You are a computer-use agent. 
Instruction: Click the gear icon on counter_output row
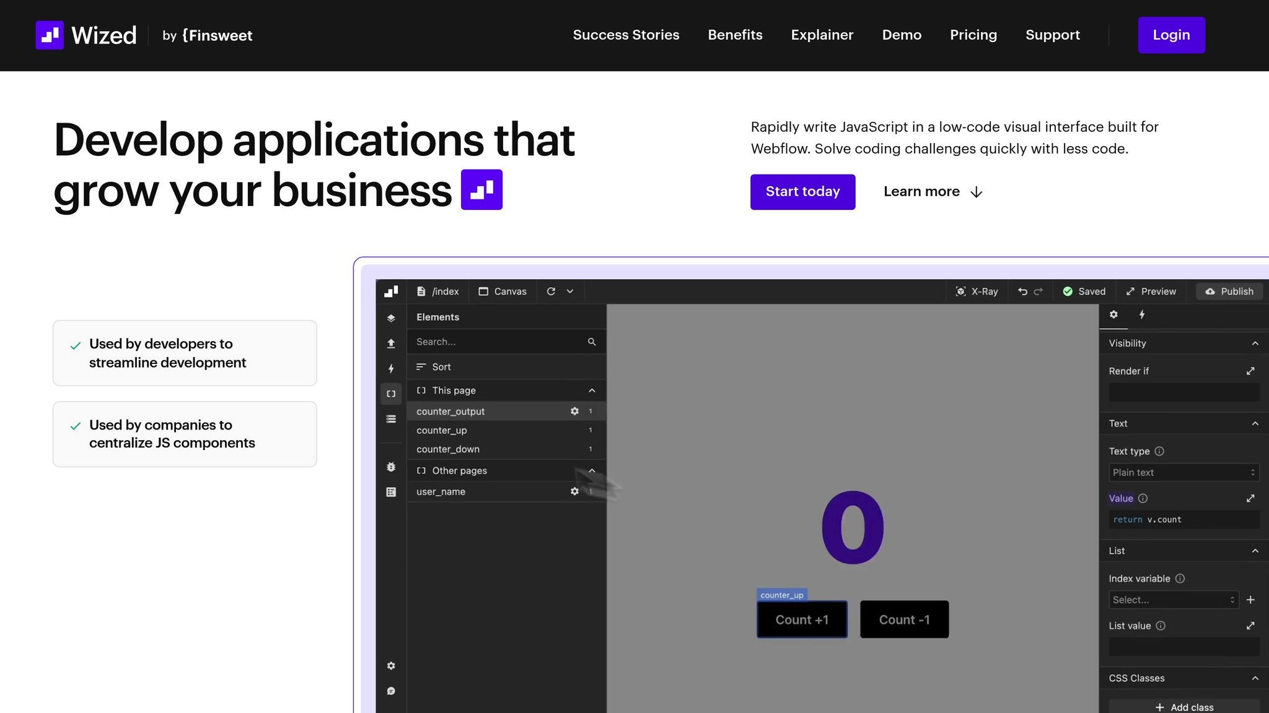(x=574, y=412)
